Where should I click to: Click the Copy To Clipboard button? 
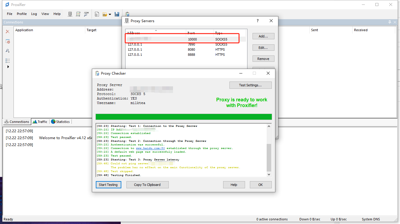point(147,185)
